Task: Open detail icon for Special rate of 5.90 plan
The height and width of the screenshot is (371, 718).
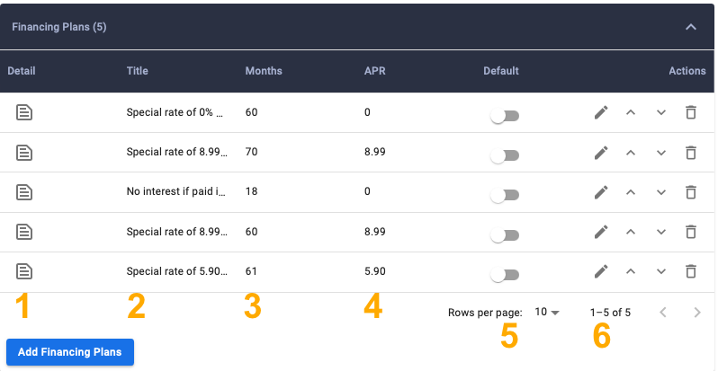Action: point(24,272)
